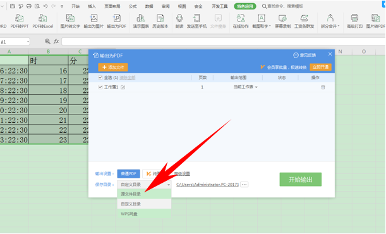Switch to the 公式 ribbon tab
Screen dimensions: 386x234
[133, 6]
